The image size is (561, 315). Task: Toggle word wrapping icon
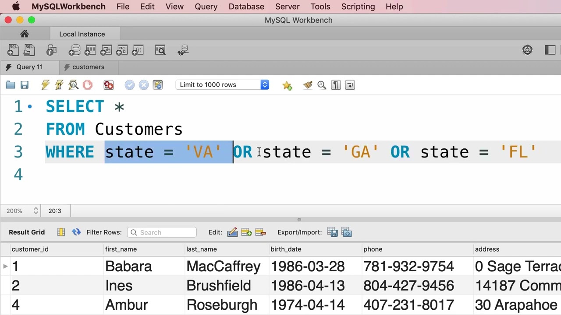[350, 85]
